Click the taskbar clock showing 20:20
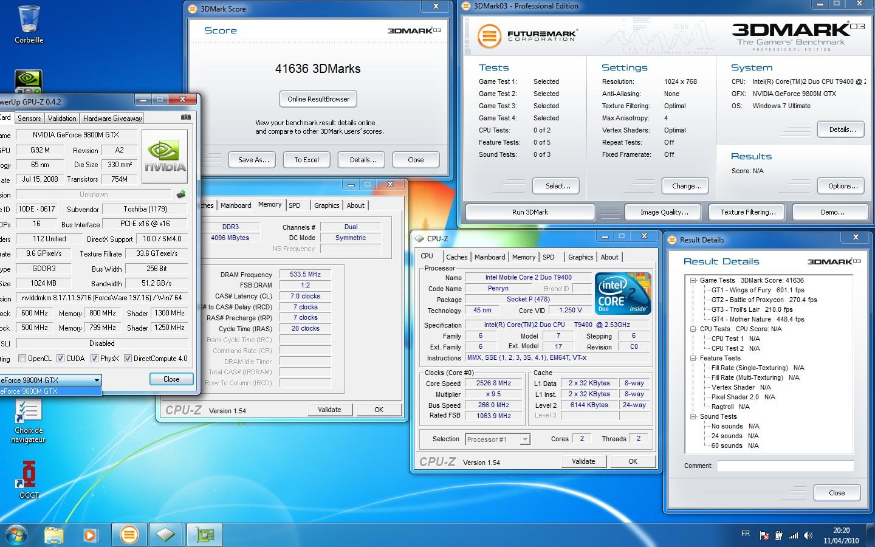 (x=841, y=535)
